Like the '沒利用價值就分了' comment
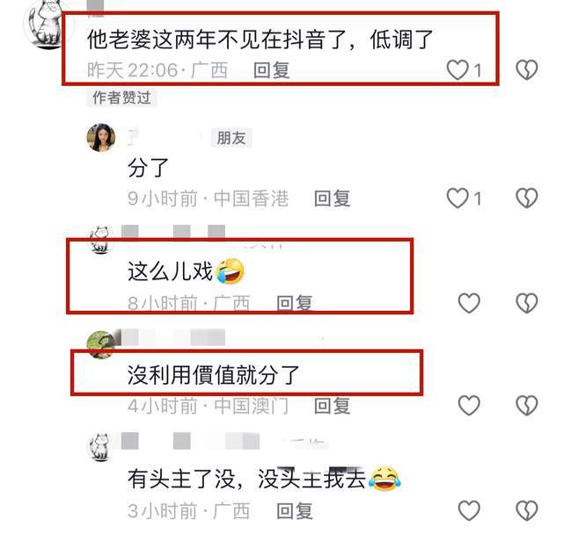 [x=469, y=406]
